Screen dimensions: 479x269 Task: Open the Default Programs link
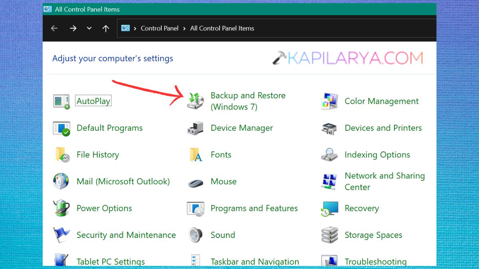[109, 128]
